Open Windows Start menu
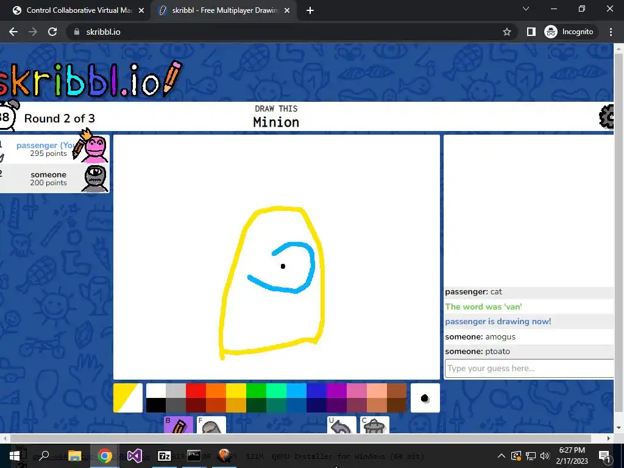 pyautogui.click(x=15, y=456)
